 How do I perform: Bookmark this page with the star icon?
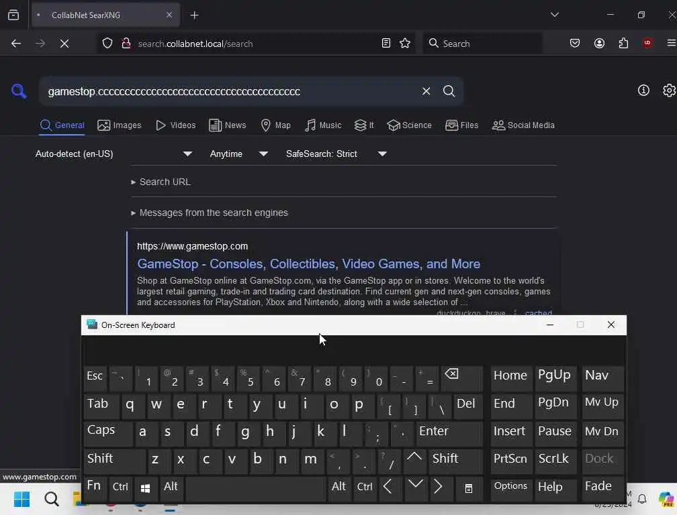(404, 43)
